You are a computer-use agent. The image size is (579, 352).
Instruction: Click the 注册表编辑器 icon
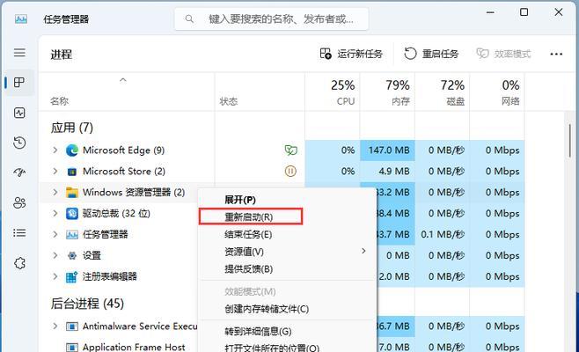[x=71, y=276]
